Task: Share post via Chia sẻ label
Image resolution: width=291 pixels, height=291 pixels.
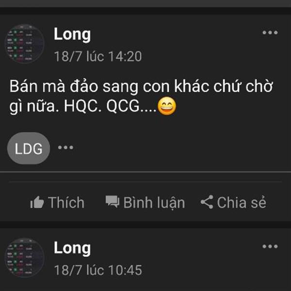Action: pyautogui.click(x=242, y=202)
